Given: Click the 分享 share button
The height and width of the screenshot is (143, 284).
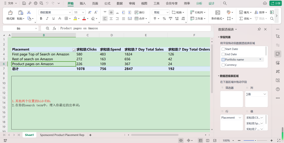Looking at the screenshot, I should click(276, 3).
